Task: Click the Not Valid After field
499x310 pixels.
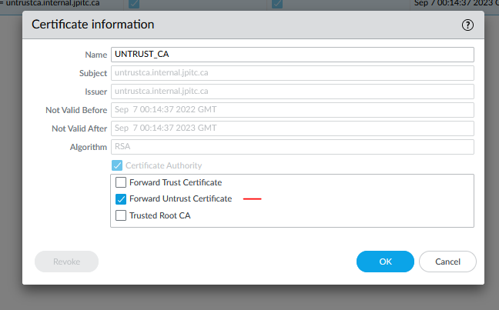Action: pyautogui.click(x=292, y=128)
